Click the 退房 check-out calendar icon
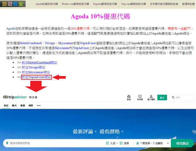Screen dimensions: 196x151 click(x=121, y=143)
